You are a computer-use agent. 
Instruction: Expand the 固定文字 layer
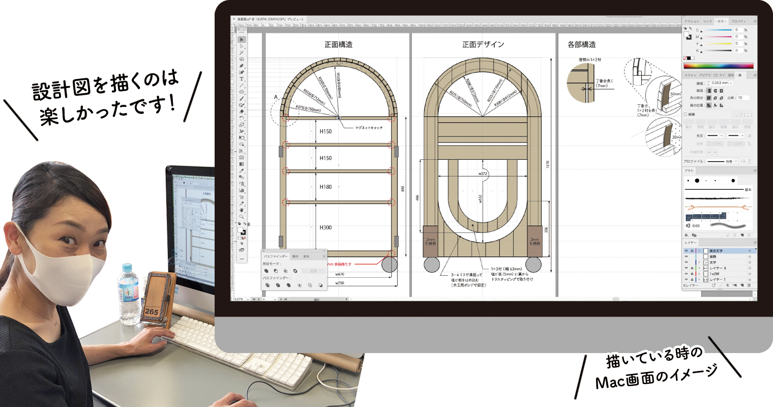click(699, 251)
